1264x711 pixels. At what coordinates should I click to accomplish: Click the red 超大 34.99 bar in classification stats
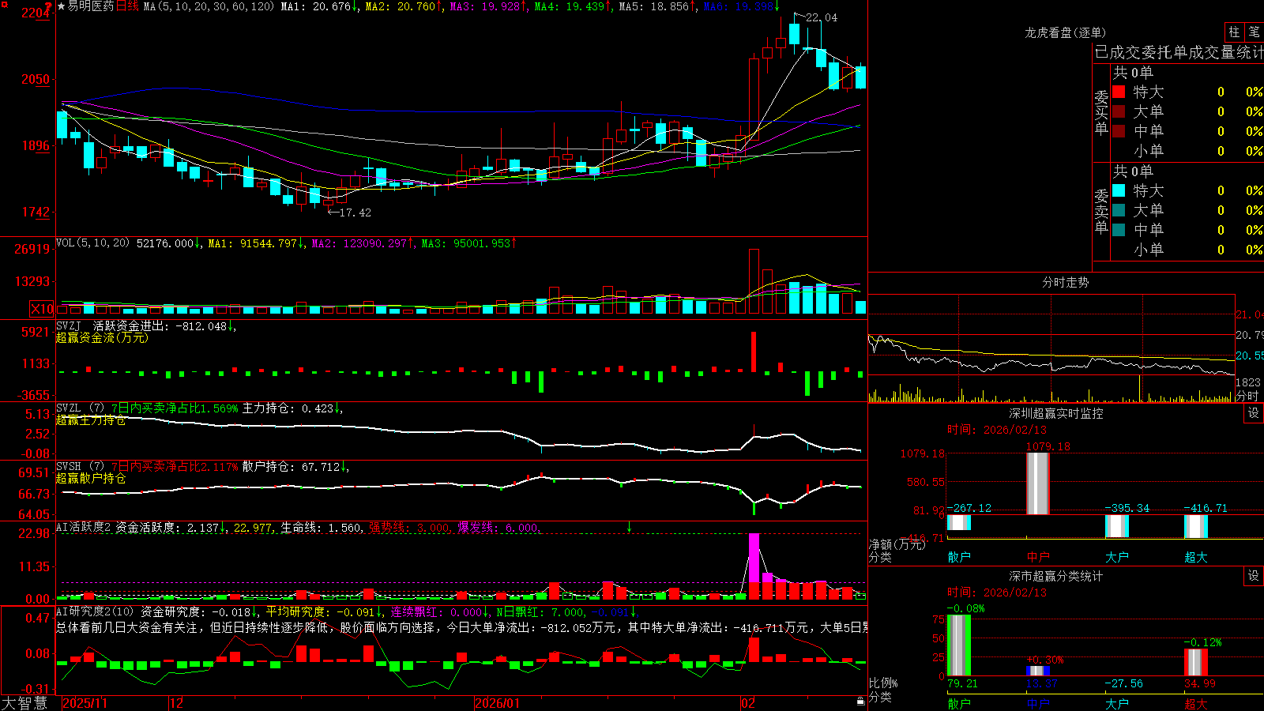1196,663
